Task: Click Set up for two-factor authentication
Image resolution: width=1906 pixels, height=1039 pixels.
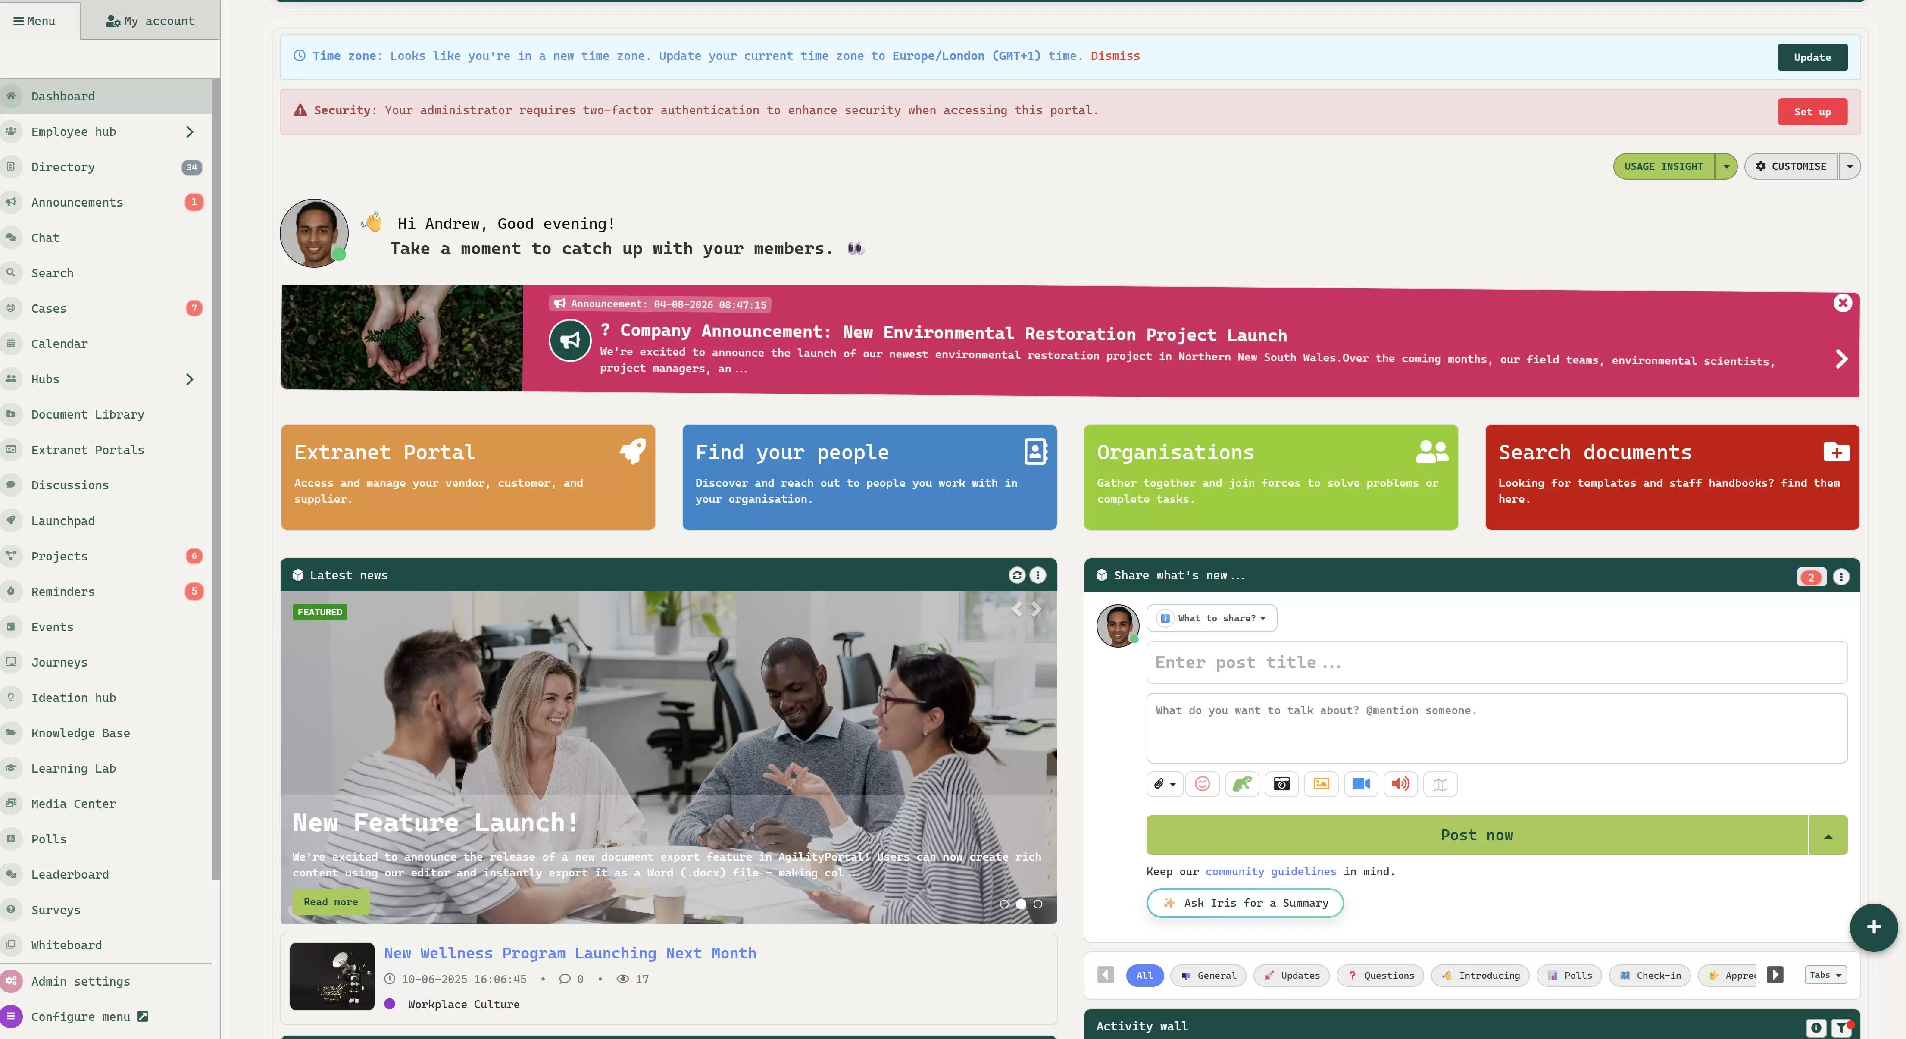Action: (x=1812, y=112)
